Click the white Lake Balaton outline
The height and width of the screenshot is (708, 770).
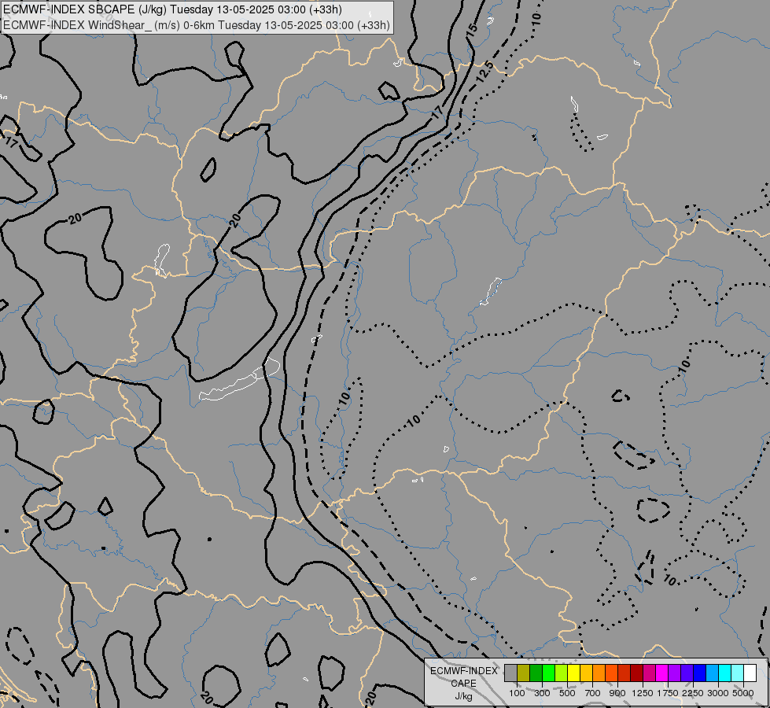point(240,379)
